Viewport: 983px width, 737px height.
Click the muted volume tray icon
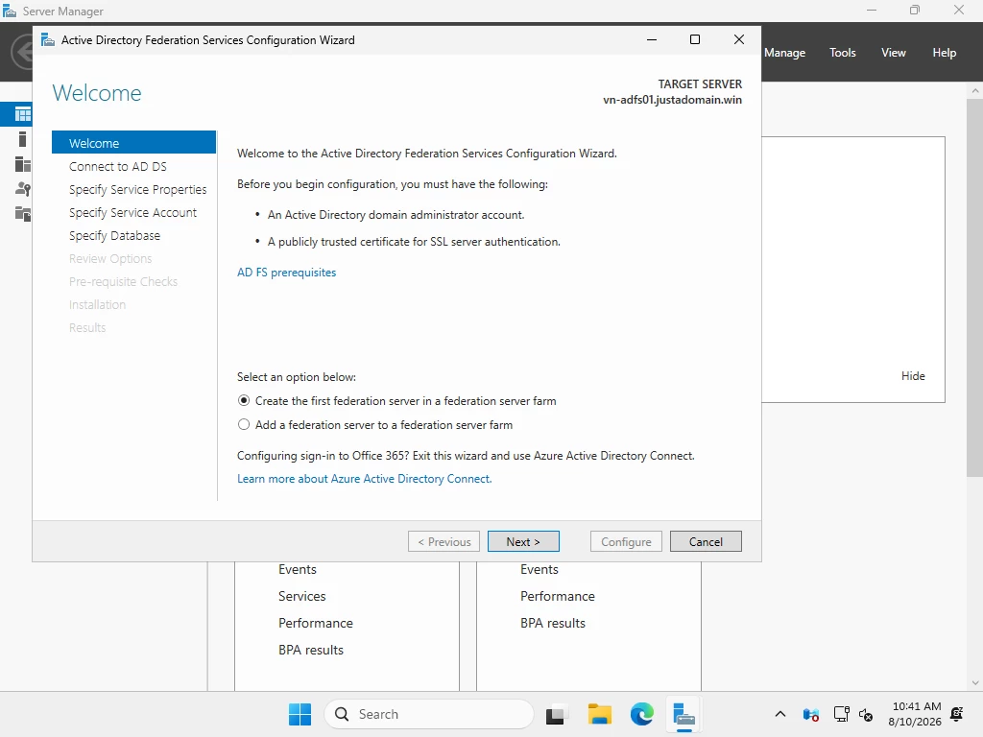point(866,714)
